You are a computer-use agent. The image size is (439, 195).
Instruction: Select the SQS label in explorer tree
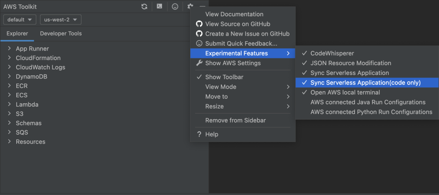point(22,132)
